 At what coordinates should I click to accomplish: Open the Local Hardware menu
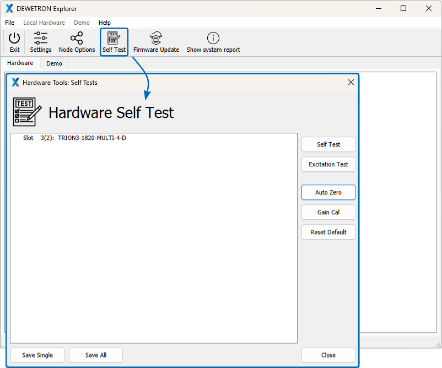[44, 23]
